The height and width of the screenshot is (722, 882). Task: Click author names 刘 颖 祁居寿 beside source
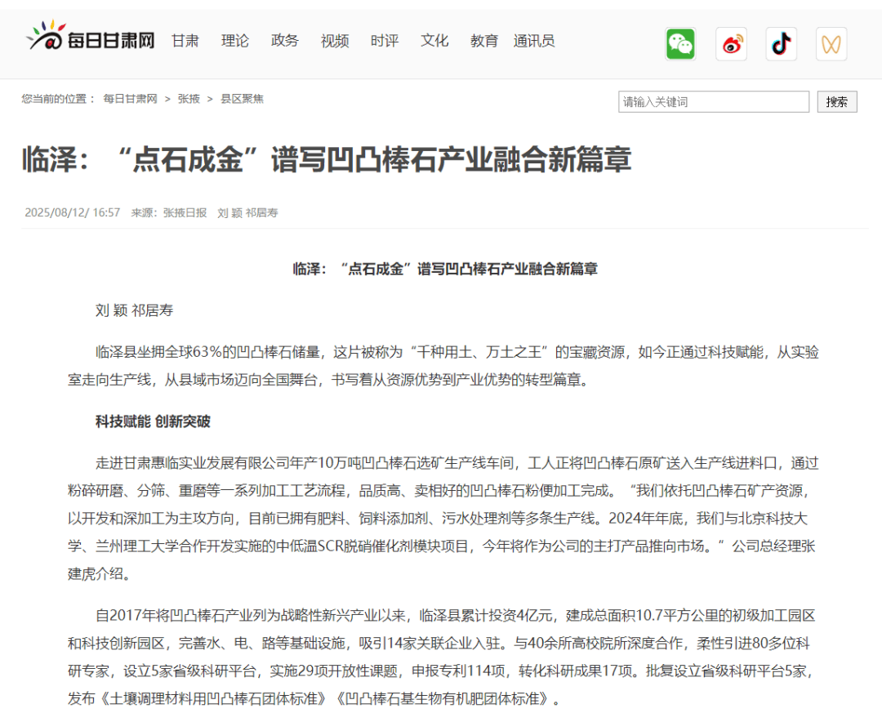pyautogui.click(x=247, y=212)
